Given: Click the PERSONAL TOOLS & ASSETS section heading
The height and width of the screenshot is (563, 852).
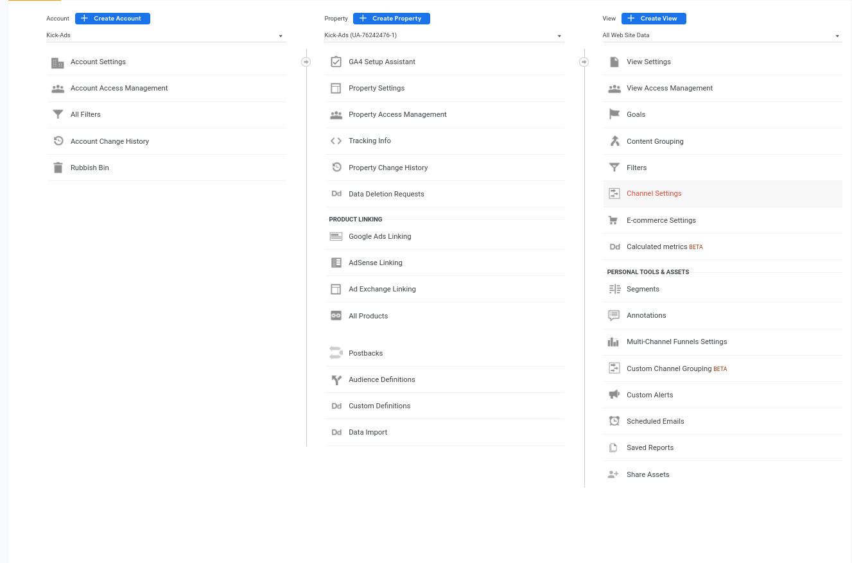Looking at the screenshot, I should [648, 272].
